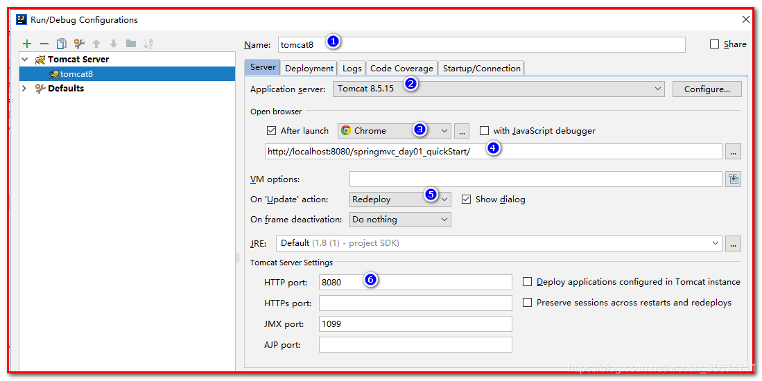The width and height of the screenshot is (762, 381).
Task: Expand VM options field editor icon
Action: click(734, 179)
